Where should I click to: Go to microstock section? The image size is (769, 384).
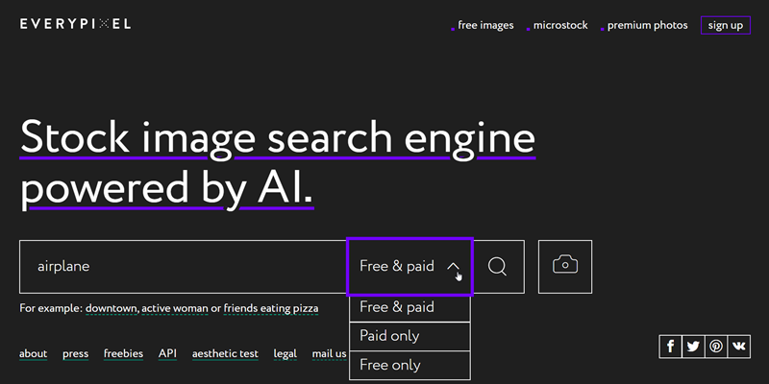click(x=560, y=25)
